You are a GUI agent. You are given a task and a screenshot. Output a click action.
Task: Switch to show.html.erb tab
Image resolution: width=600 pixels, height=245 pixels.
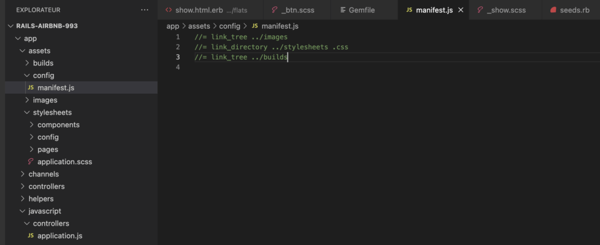pyautogui.click(x=210, y=10)
